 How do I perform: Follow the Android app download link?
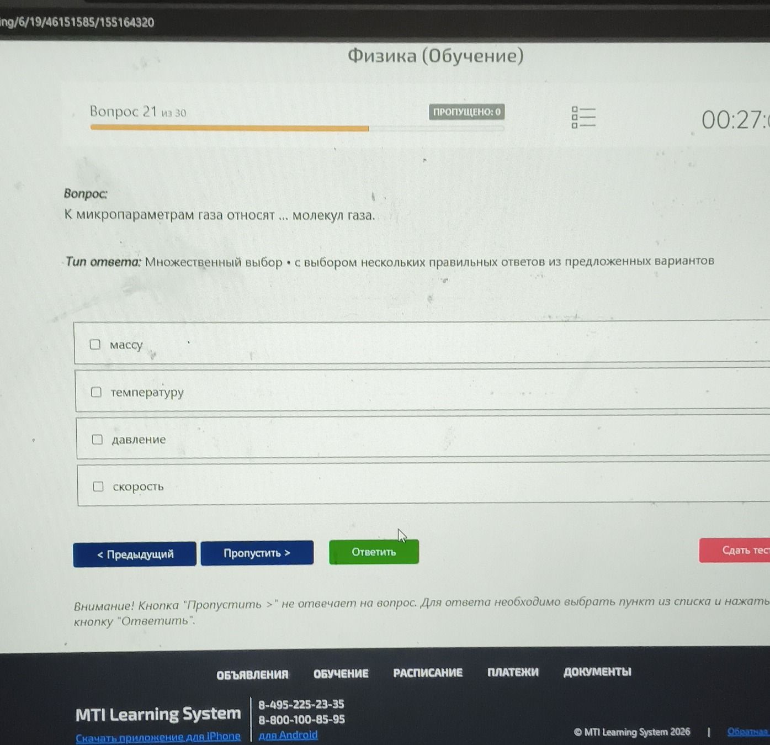[288, 735]
